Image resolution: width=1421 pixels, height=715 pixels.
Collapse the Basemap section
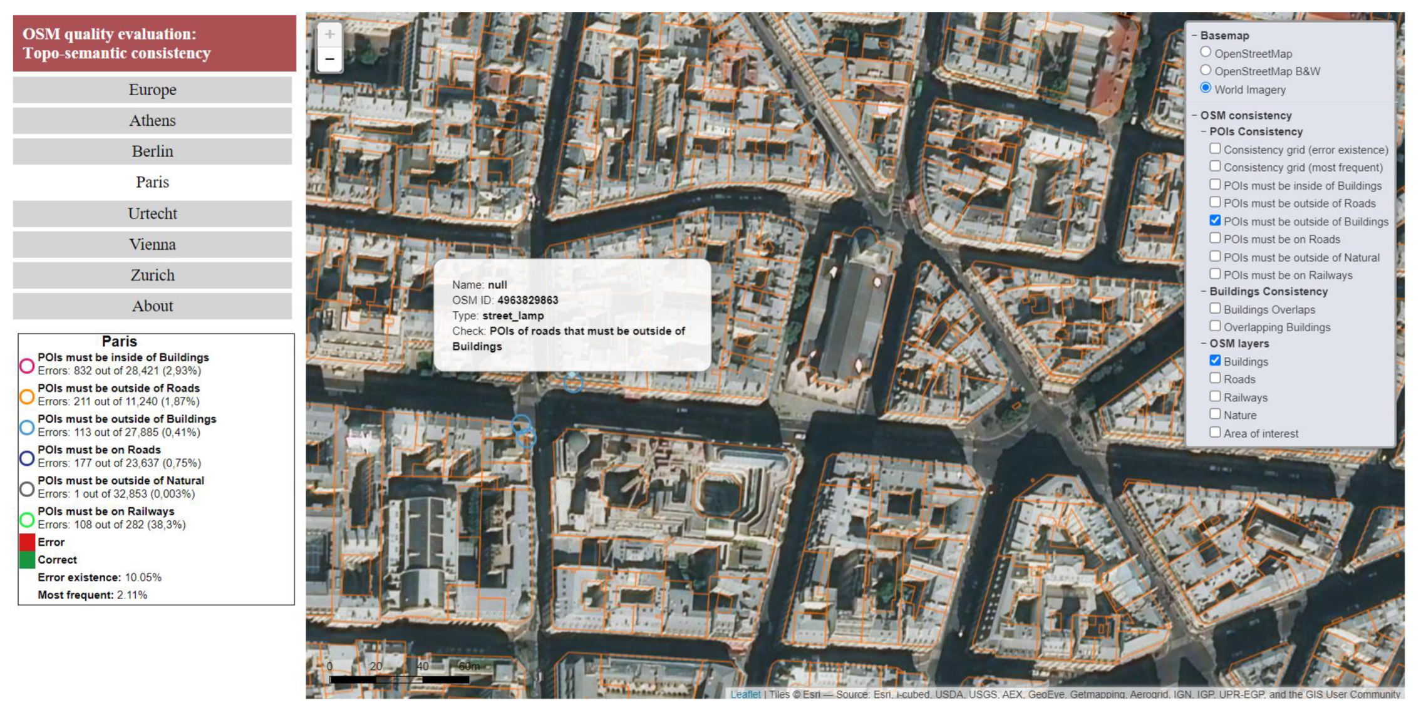pos(1194,36)
